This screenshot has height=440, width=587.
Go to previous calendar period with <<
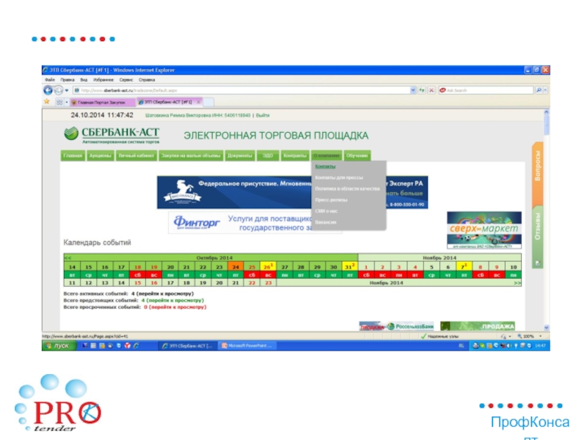tap(68, 258)
